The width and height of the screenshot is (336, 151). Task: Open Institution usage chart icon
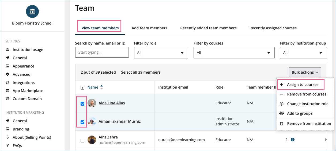pyautogui.click(x=7, y=50)
